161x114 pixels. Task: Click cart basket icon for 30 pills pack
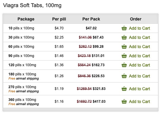point(124,37)
